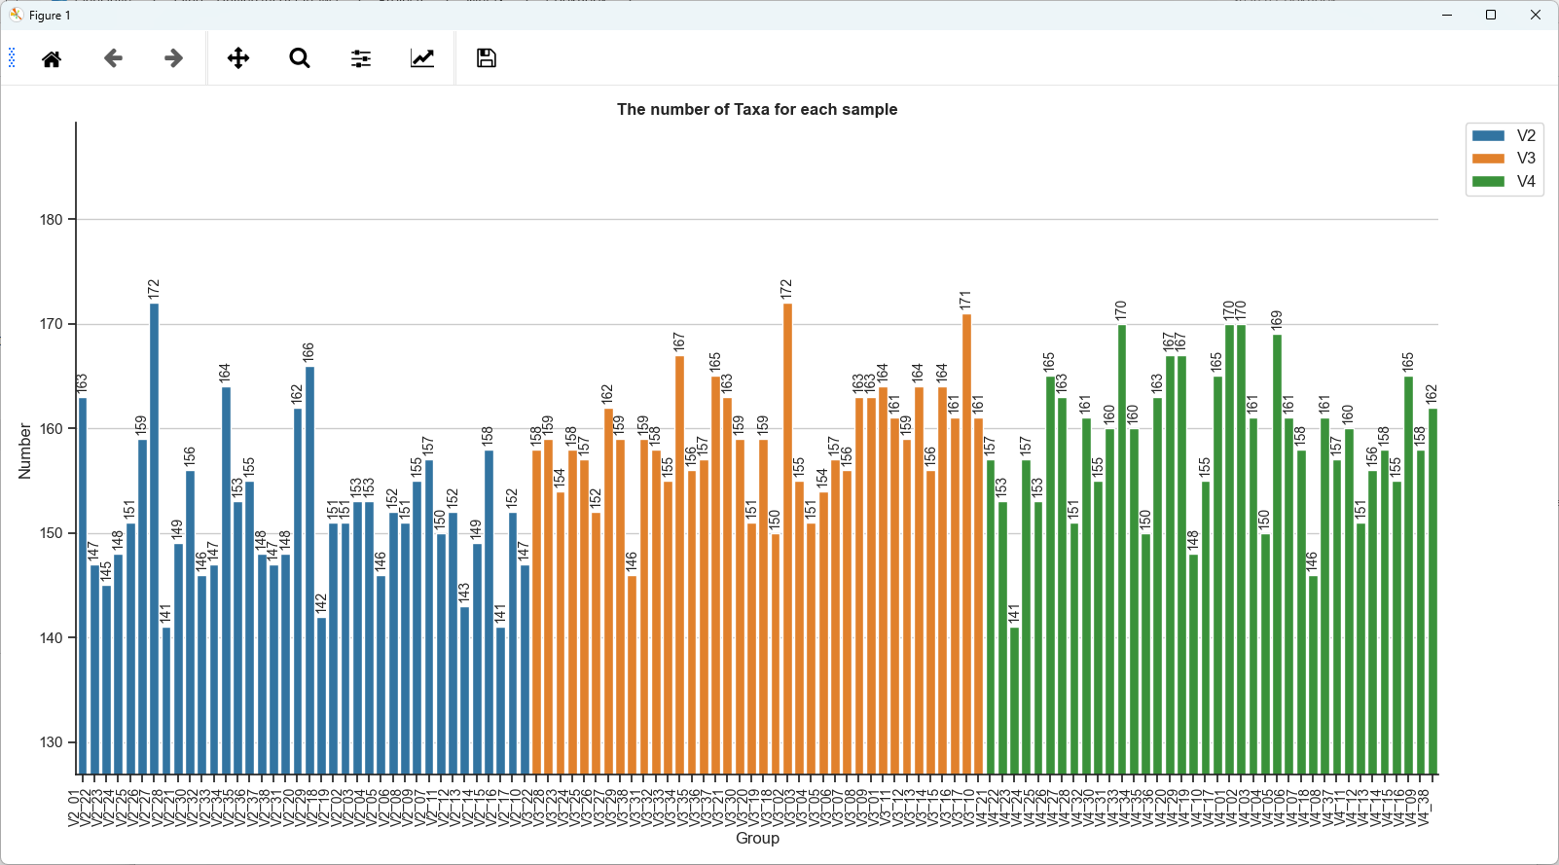Click the blue bar labeled 164
The image size is (1559, 865).
coord(226,581)
